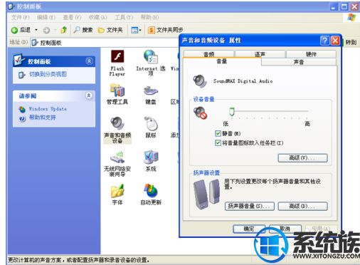Click the 帮助和支持 link

(x=43, y=118)
